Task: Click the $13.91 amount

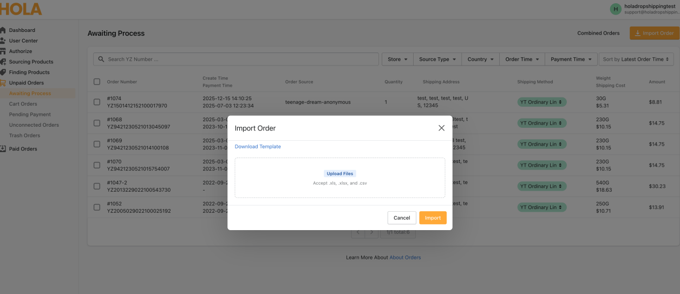Action: point(657,207)
